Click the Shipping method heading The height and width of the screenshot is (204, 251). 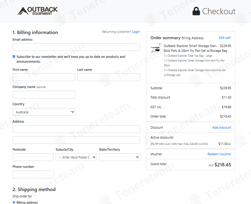point(34,190)
